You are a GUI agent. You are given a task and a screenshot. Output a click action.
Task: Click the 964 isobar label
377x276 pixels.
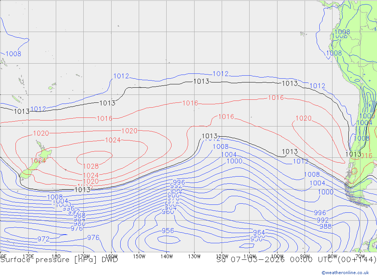259,233
